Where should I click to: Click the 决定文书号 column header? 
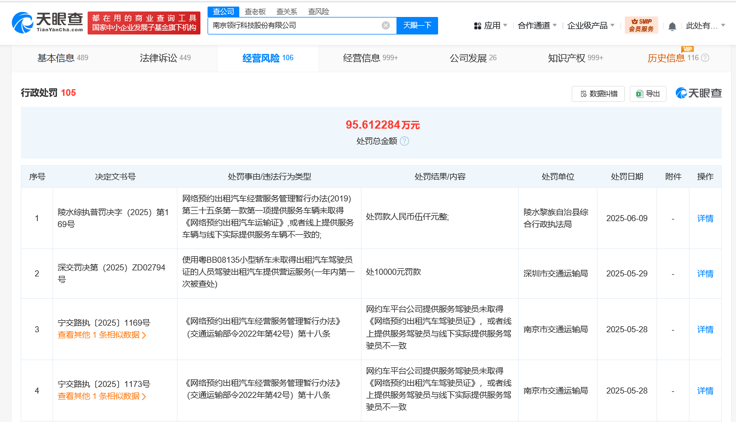pos(115,177)
